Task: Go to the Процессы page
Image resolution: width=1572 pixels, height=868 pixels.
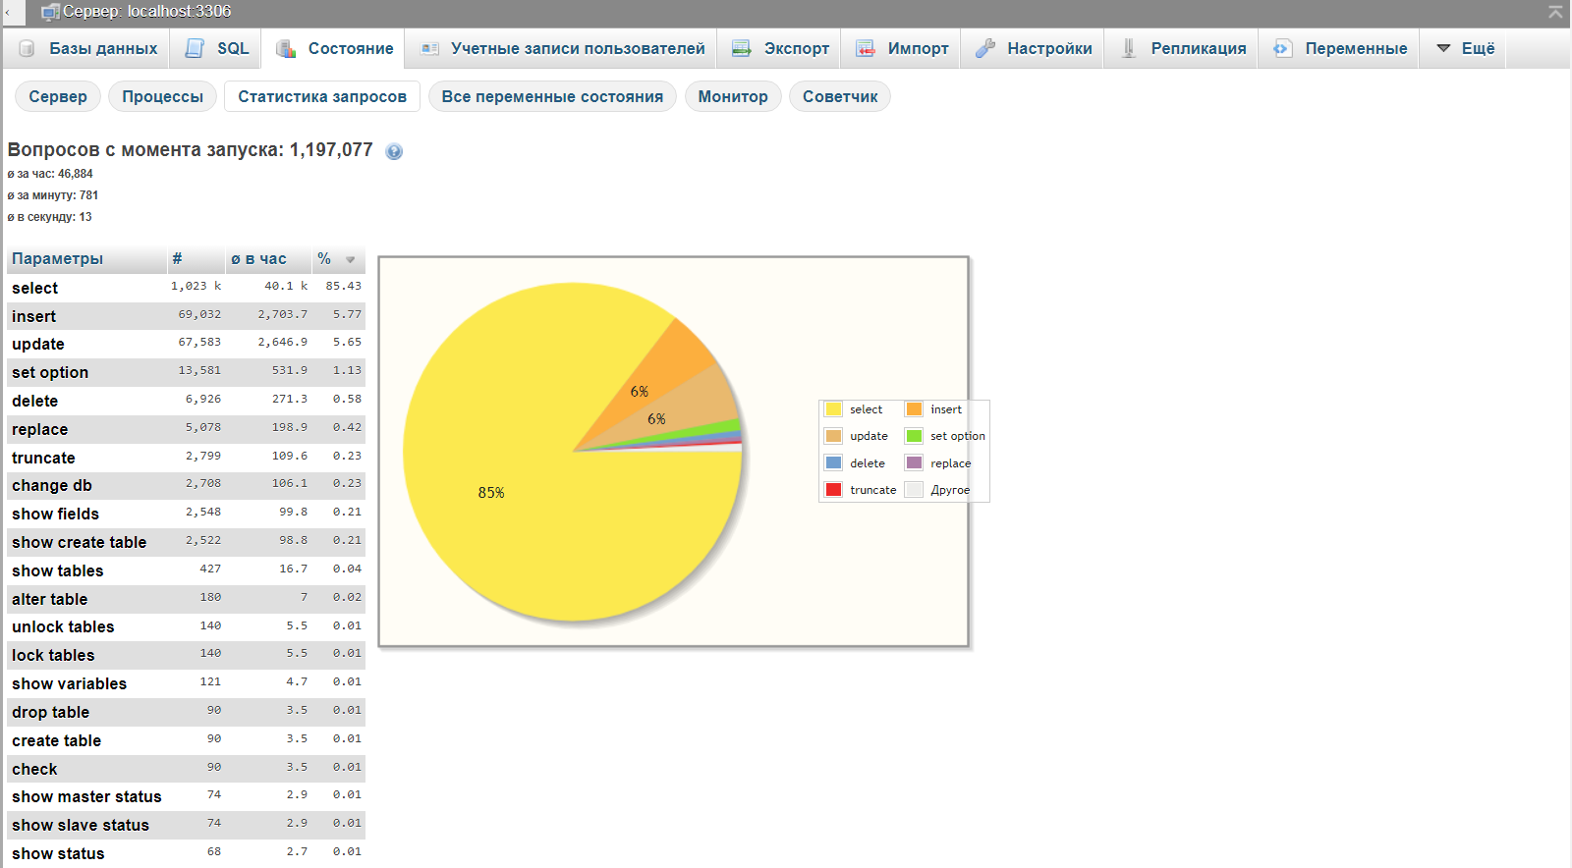Action: point(162,96)
